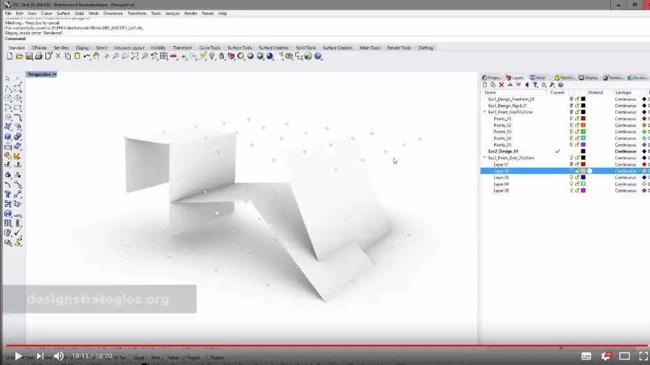Viewport: 650px width, 365px height.
Task: Click the Cut scissors icon
Action: pyautogui.click(x=58, y=56)
